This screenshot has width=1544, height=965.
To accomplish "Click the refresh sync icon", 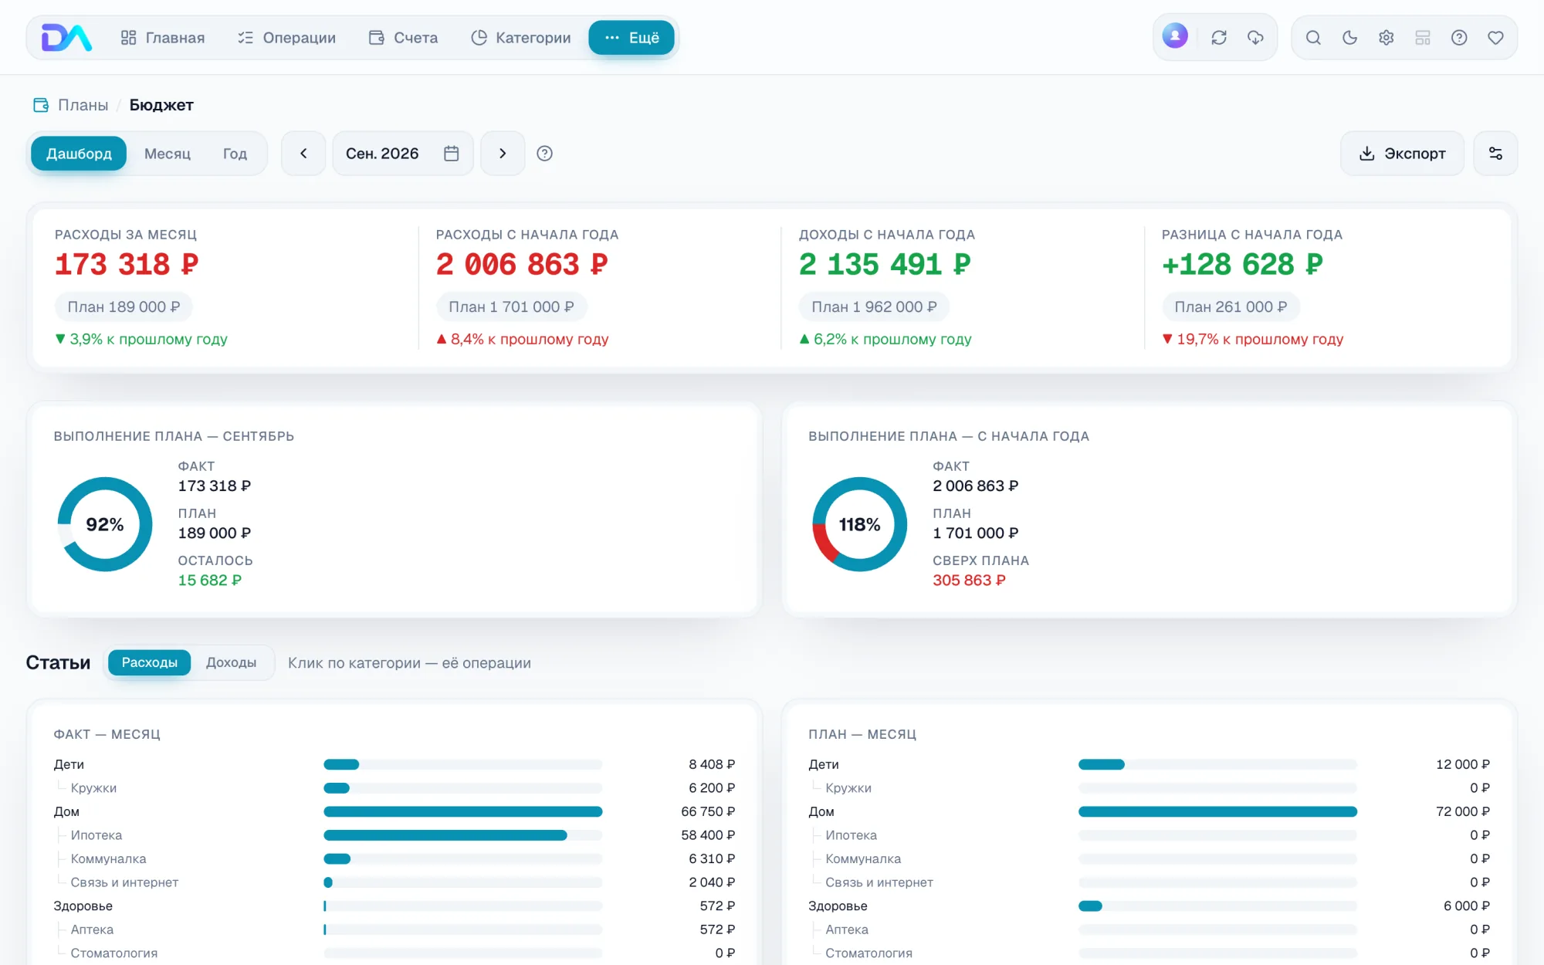I will click(1219, 37).
